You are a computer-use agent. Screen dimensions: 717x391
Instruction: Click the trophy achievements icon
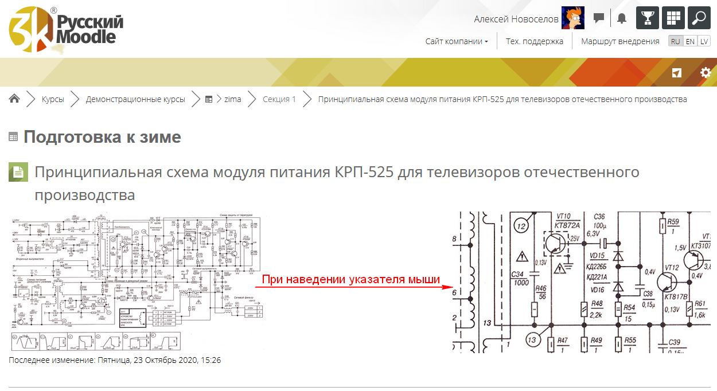coord(647,18)
